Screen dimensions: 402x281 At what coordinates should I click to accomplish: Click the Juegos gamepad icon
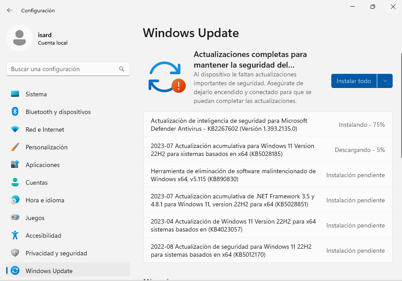tap(15, 218)
